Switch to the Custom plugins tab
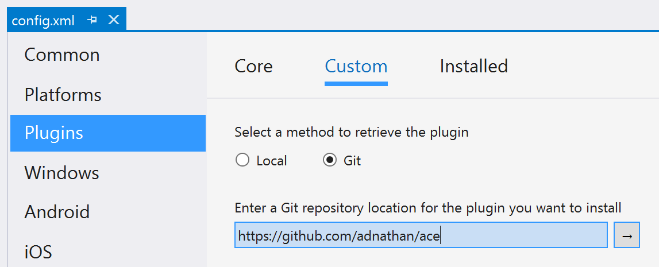The image size is (659, 267). 356,67
